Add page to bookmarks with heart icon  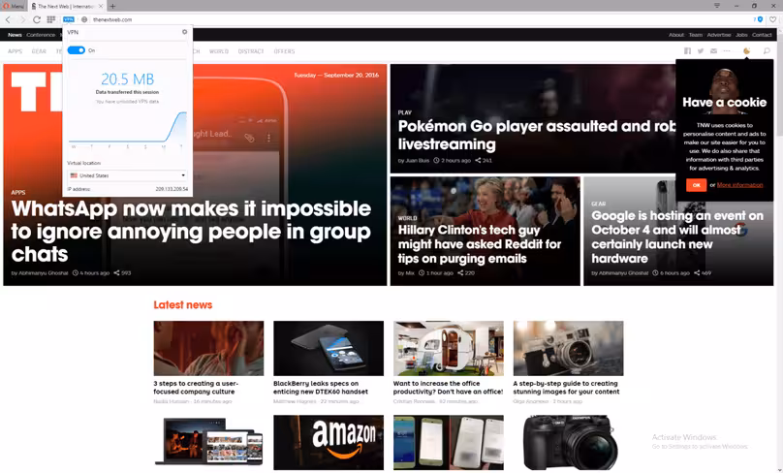tap(772, 19)
